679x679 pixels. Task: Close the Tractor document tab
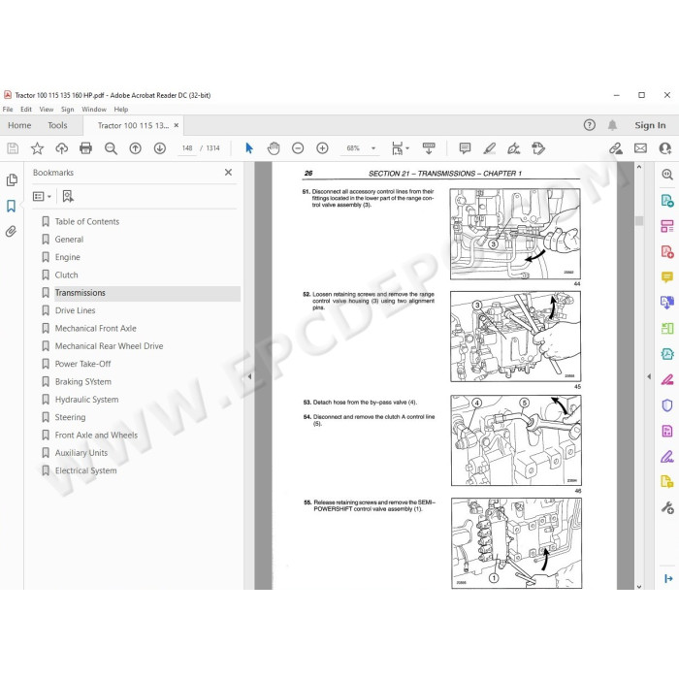coord(177,125)
